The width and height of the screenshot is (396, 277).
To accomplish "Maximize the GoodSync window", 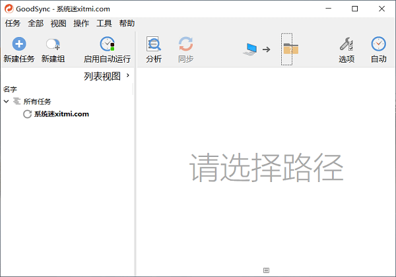I will [x=355, y=9].
